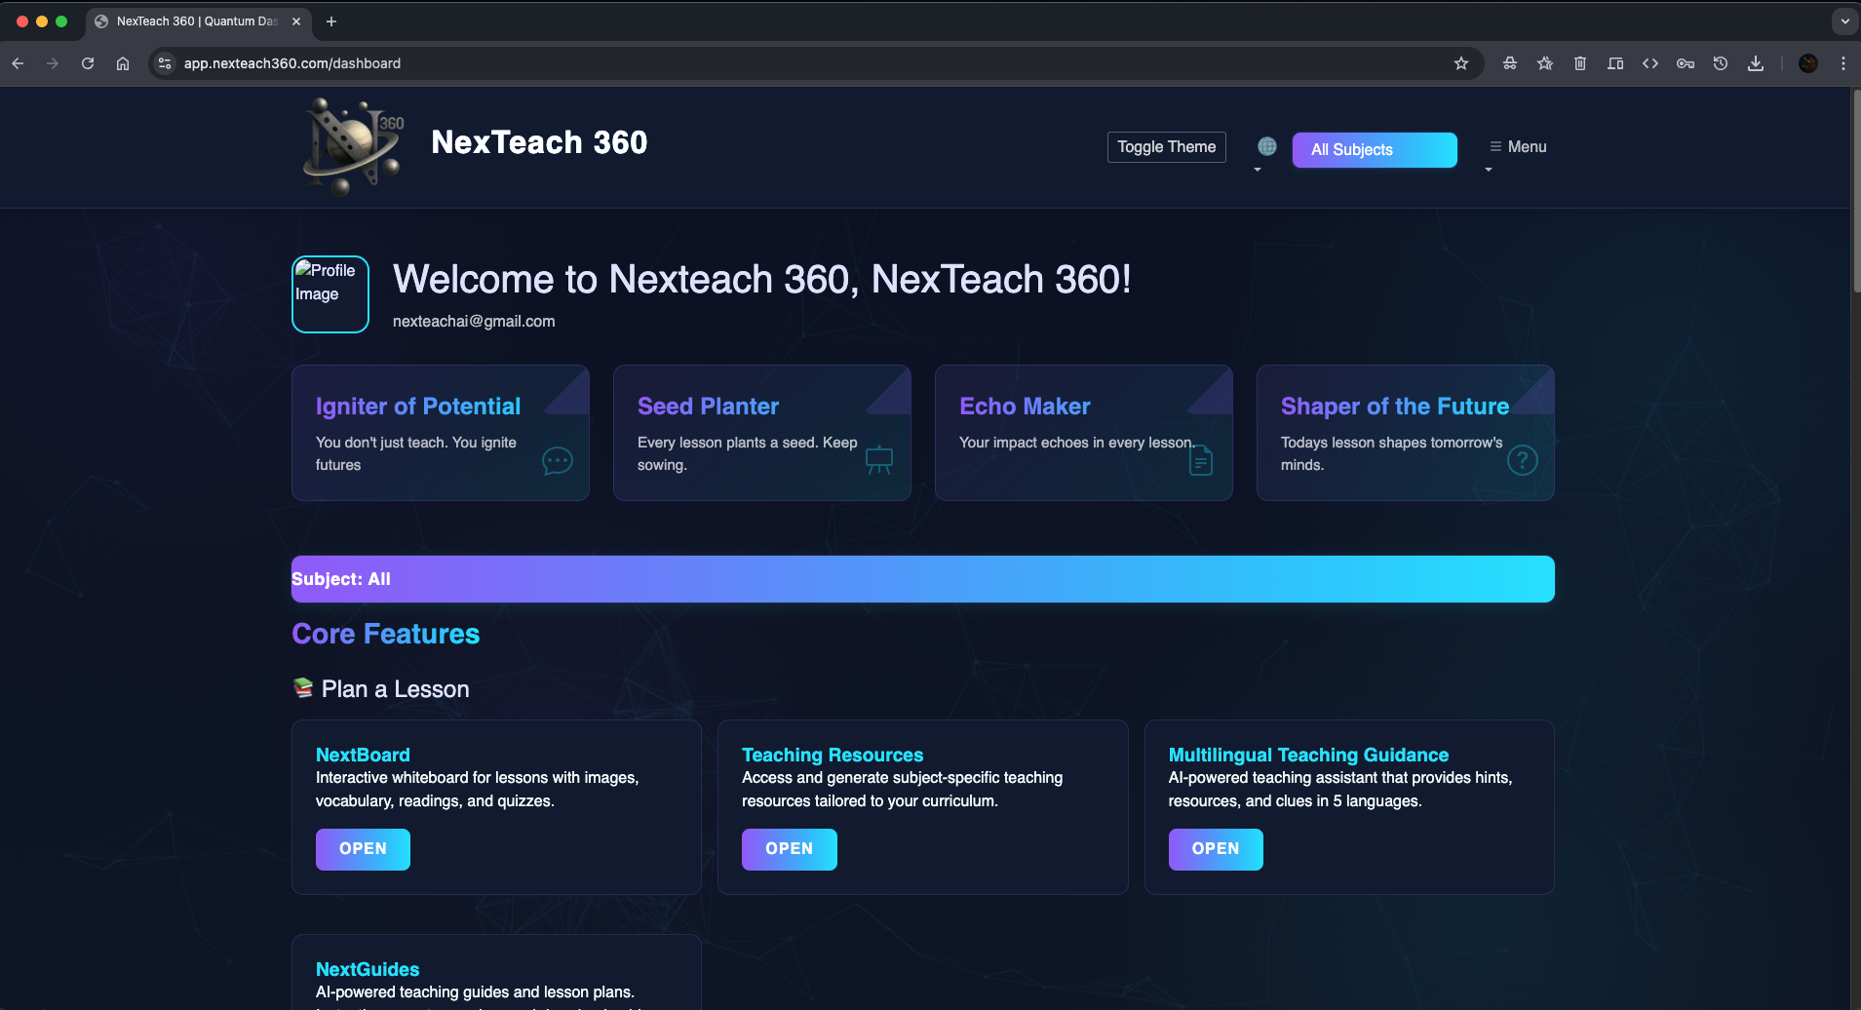Screen dimensions: 1861x1010
Task: Click the device panel extension icon
Action: (1615, 63)
